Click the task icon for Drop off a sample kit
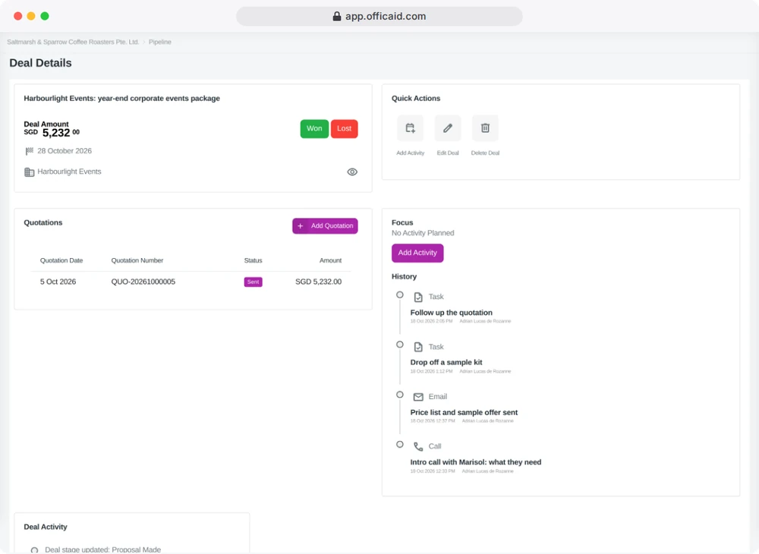The image size is (759, 554). [418, 347]
